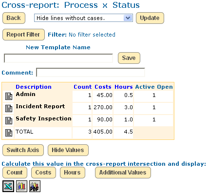Focus the New Template Name field
Viewport: 208px width, 195px height.
58,58
